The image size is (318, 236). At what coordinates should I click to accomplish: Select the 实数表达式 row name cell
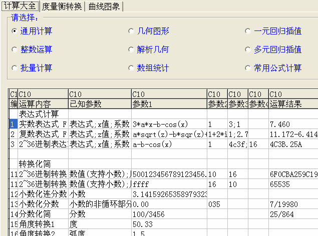point(43,124)
